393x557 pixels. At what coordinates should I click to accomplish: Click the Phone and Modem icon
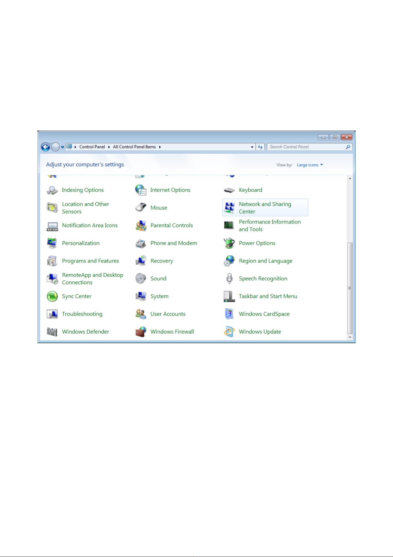click(141, 243)
